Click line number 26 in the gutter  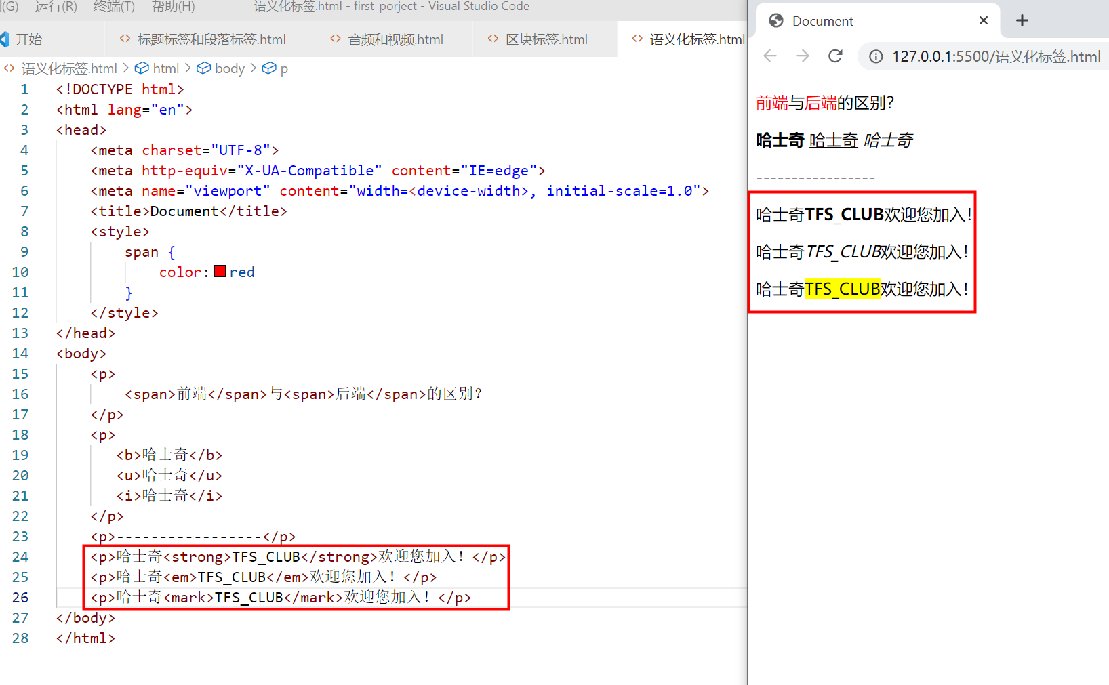click(x=20, y=598)
